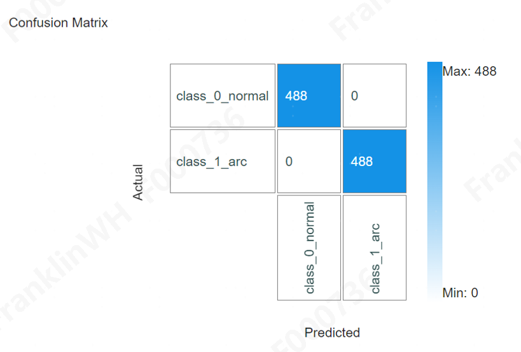Pick the lightest bottom end of color scale
Viewport: 521px width, 352px height.
[434, 293]
